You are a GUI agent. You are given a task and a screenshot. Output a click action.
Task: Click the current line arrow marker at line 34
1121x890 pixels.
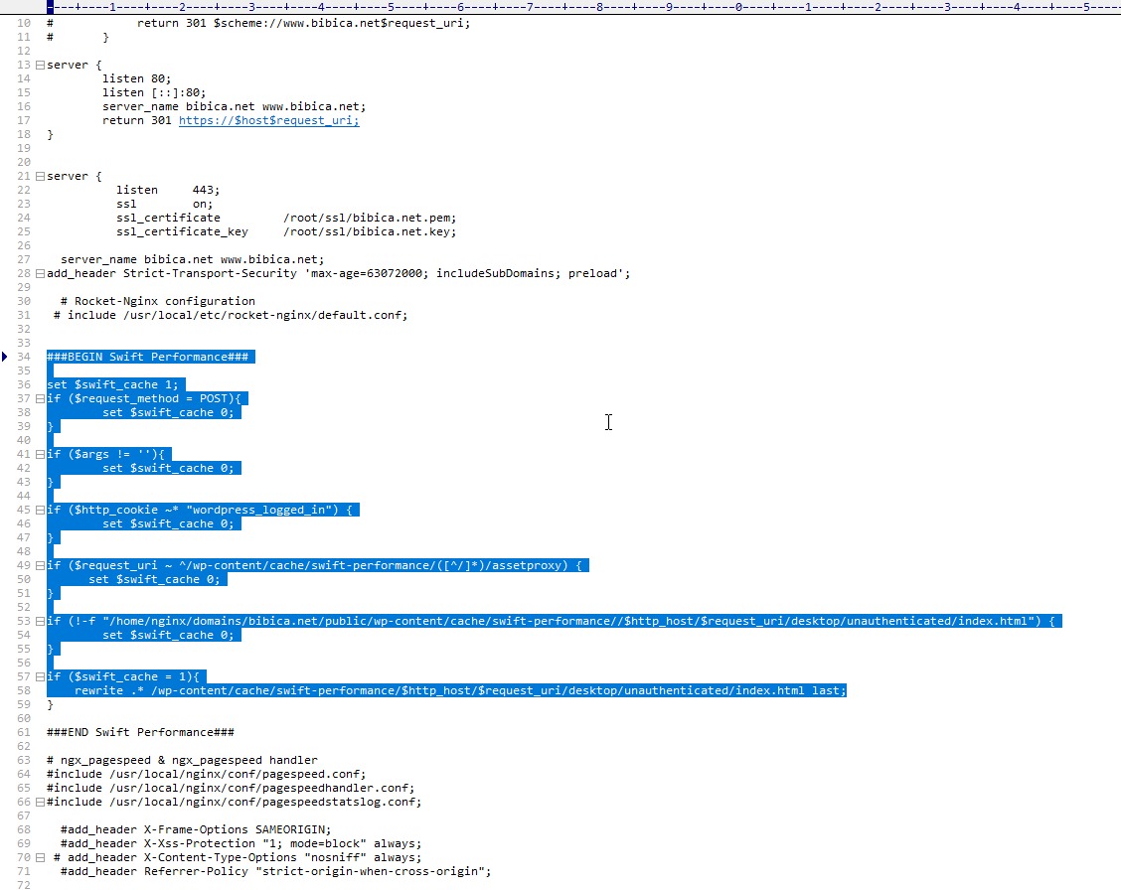tap(5, 357)
